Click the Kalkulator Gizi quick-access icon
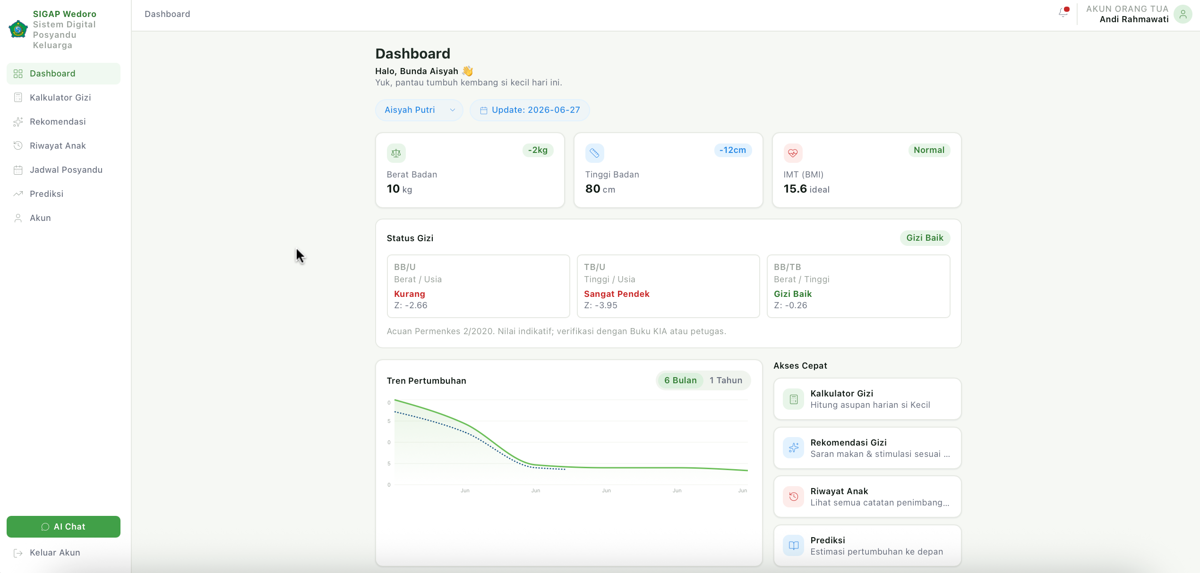Image resolution: width=1200 pixels, height=573 pixels. pos(793,399)
